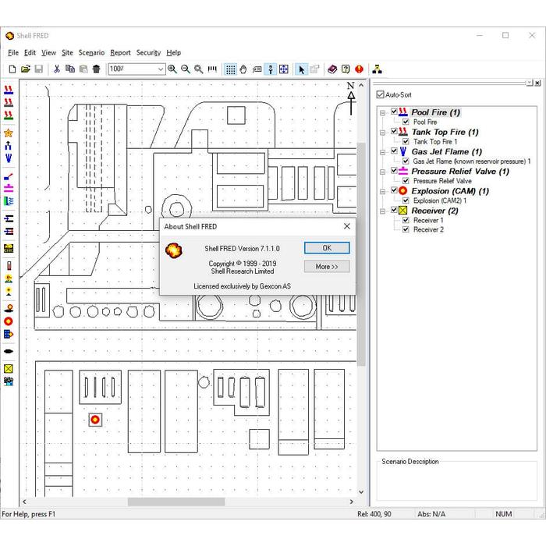The width and height of the screenshot is (546, 546).
Task: Toggle the Tank Top Fire 1 checkbox
Action: [x=406, y=142]
